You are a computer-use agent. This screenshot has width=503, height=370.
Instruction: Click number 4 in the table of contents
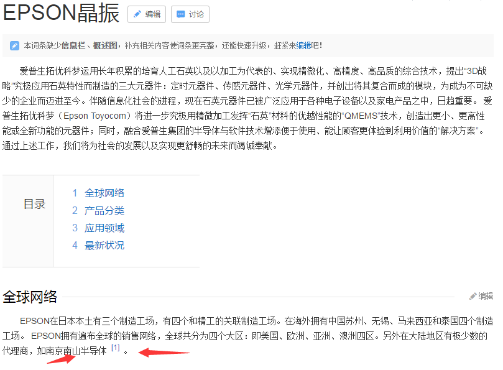75,245
